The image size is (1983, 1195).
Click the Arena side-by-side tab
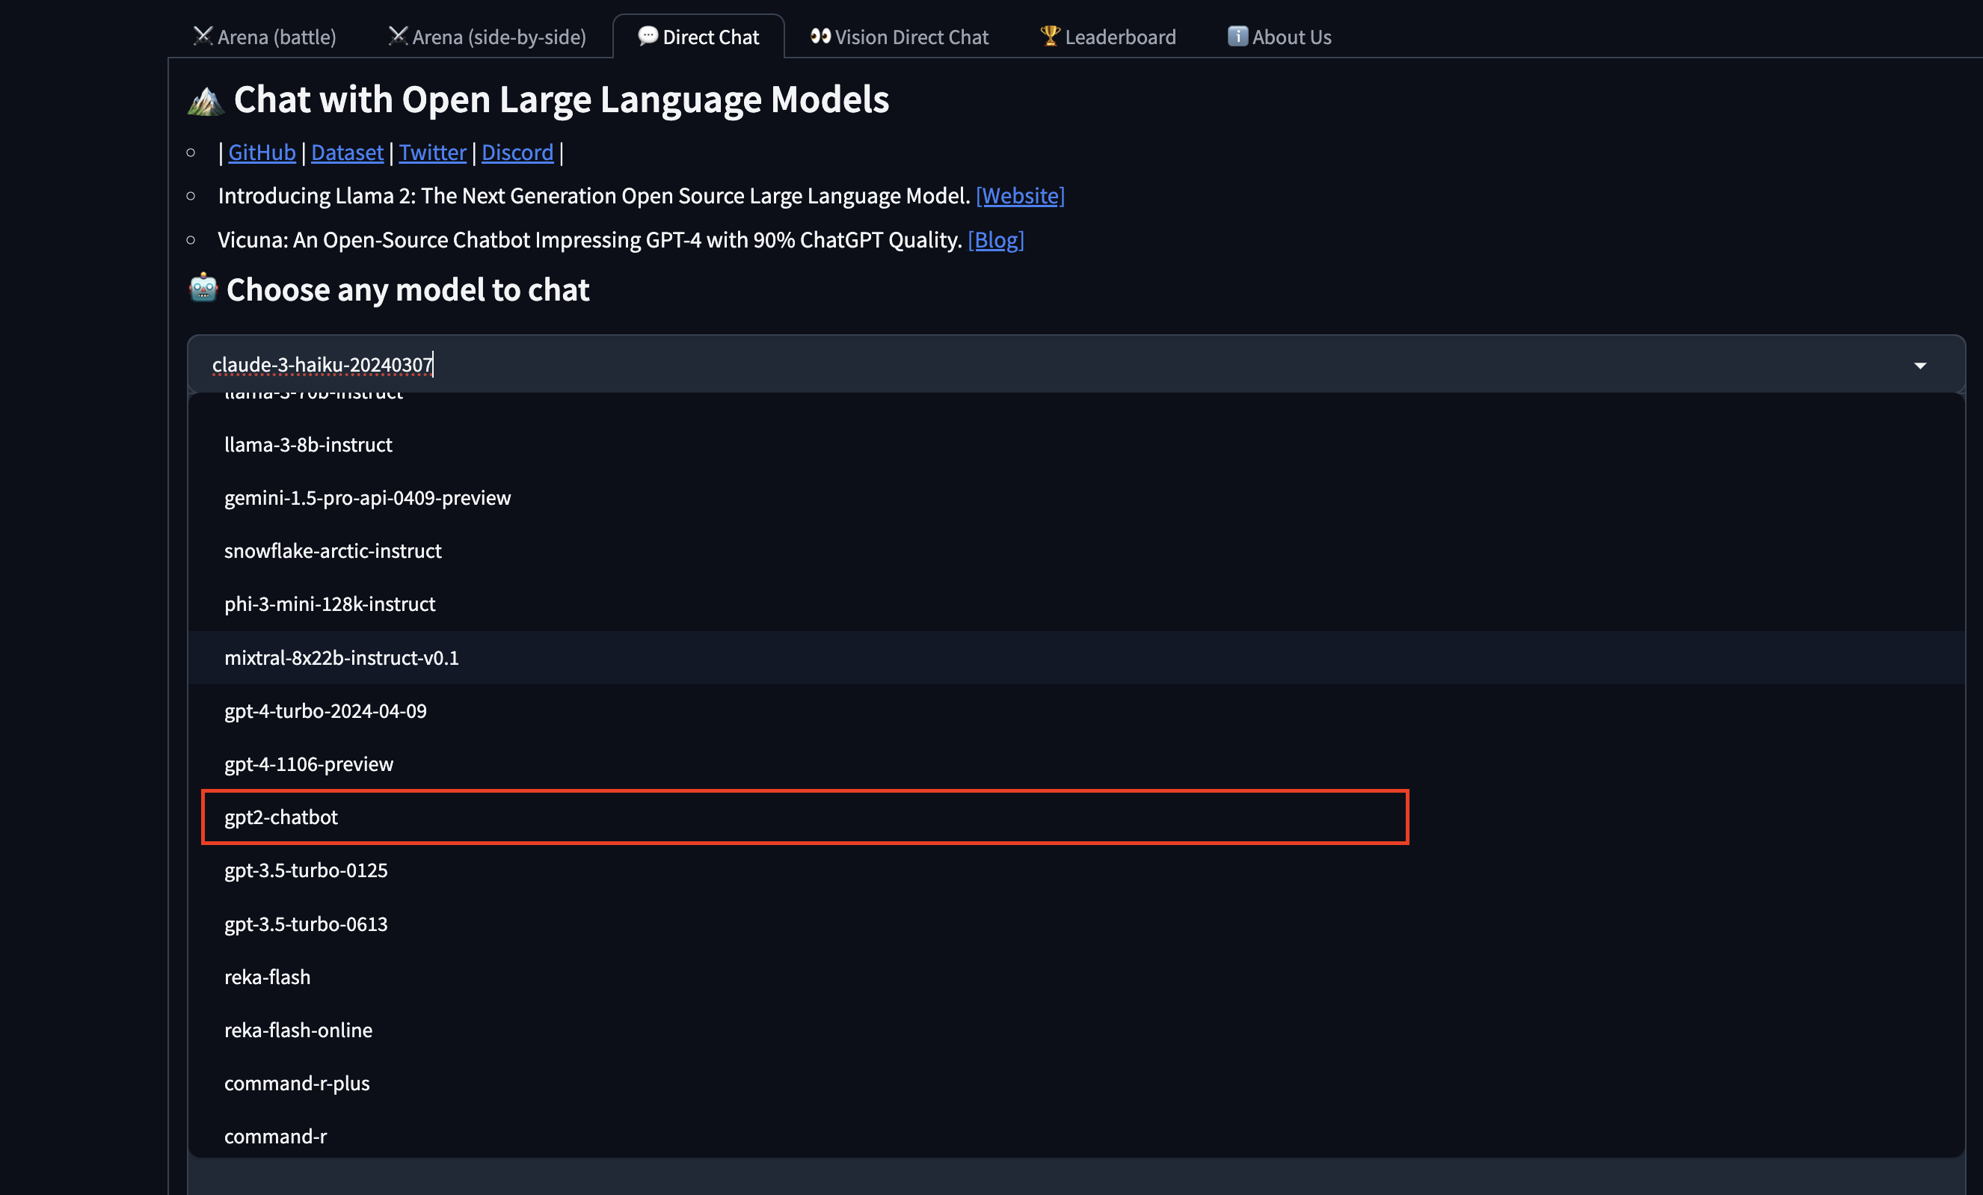pyautogui.click(x=486, y=35)
